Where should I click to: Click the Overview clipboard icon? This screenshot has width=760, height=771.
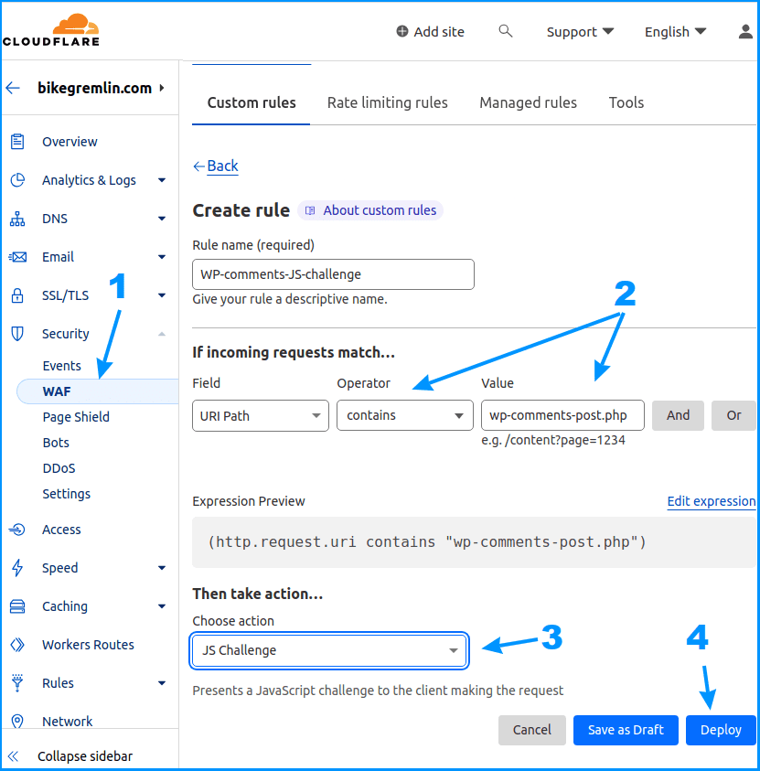click(17, 142)
